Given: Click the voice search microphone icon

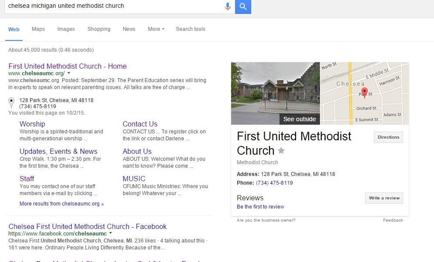Looking at the screenshot, I should (x=228, y=6).
